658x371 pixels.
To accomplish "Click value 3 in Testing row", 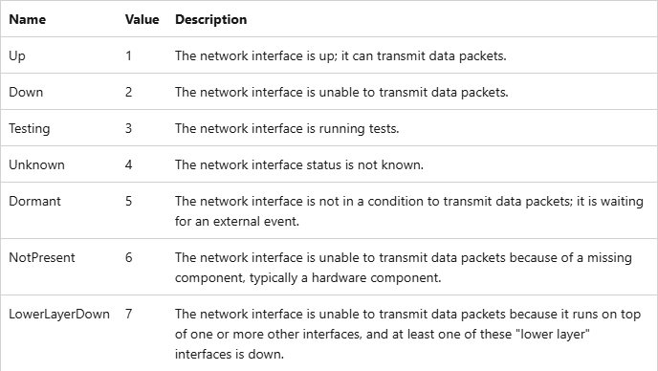I will (x=128, y=128).
